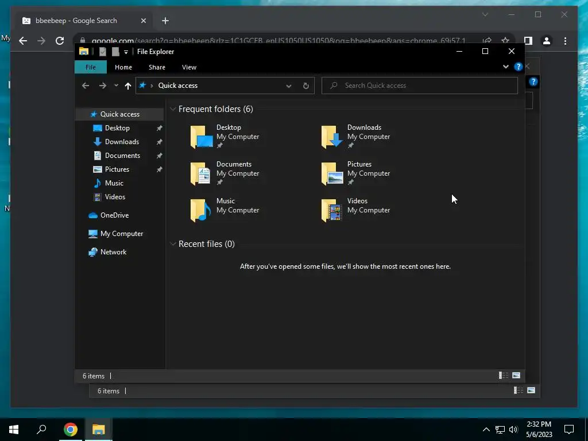
Task: Select Pictures in the navigation pane
Action: pos(117,169)
